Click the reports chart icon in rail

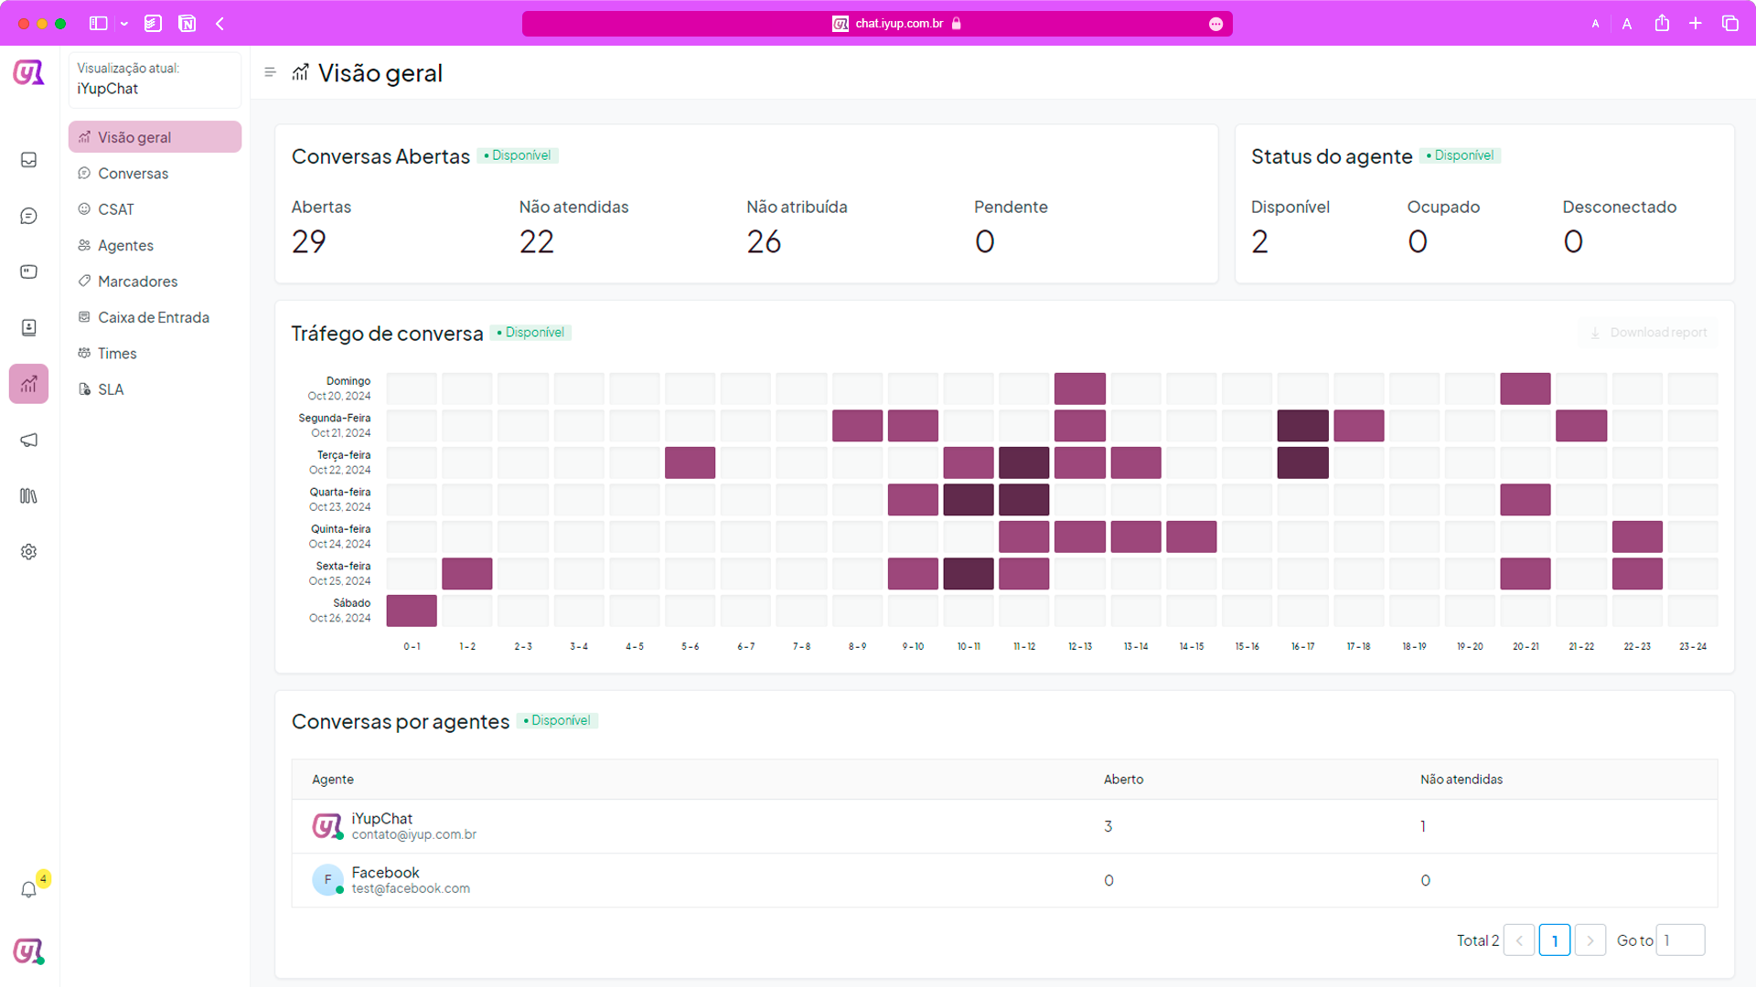tap(28, 384)
